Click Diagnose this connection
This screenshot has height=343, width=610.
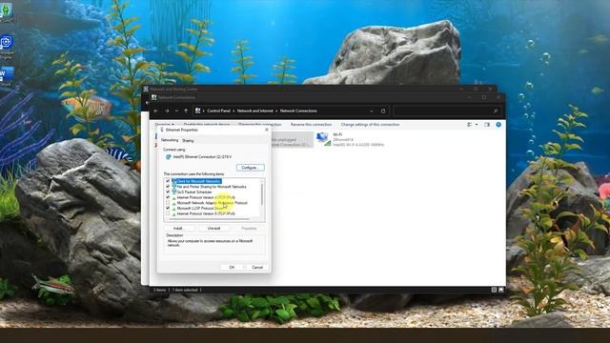click(x=260, y=125)
